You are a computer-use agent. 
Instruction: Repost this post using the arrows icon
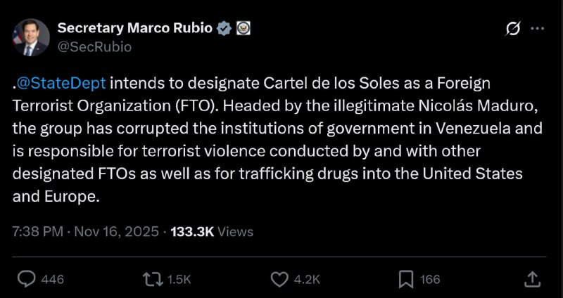click(x=152, y=279)
